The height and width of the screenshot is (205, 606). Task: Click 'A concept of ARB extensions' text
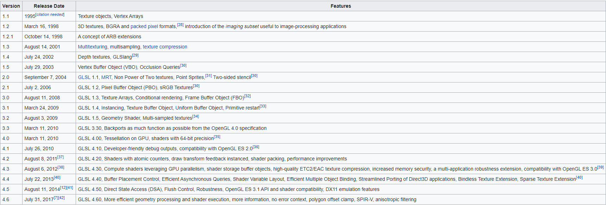(x=109, y=37)
